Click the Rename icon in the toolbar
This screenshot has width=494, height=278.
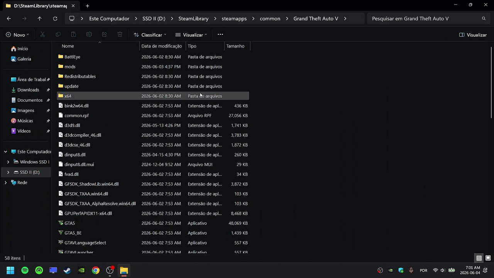pos(89,35)
